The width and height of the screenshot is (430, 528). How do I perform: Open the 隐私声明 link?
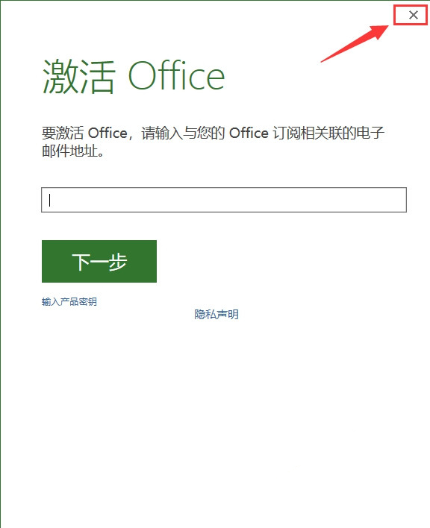point(216,314)
